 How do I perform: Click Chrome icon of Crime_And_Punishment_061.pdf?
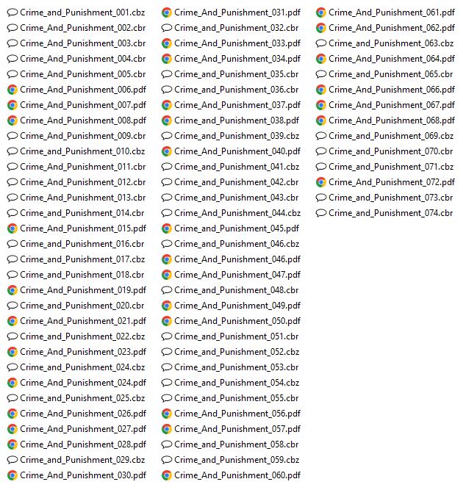[321, 12]
